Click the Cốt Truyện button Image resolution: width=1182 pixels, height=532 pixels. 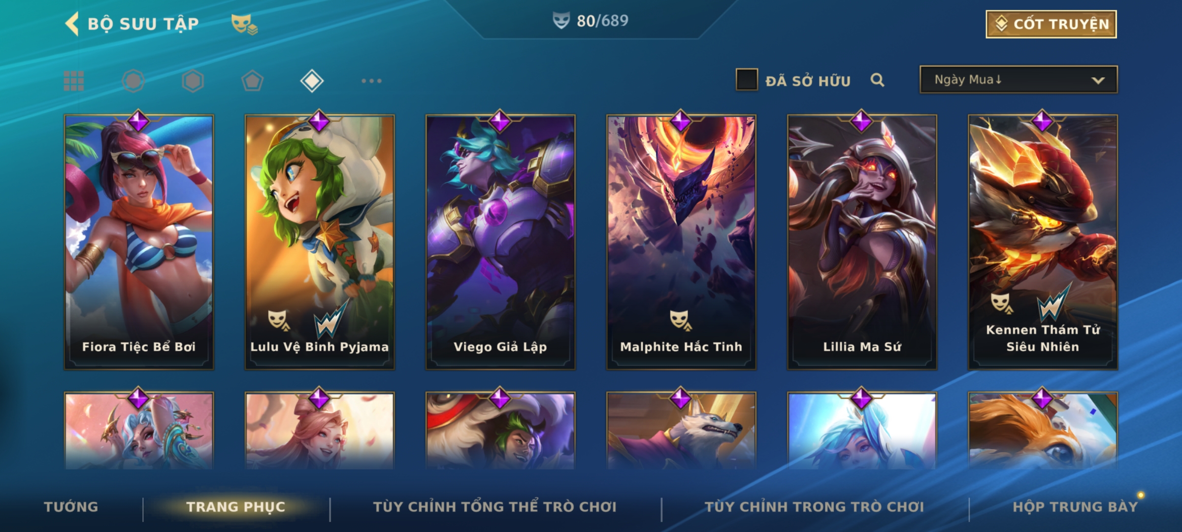(1051, 24)
